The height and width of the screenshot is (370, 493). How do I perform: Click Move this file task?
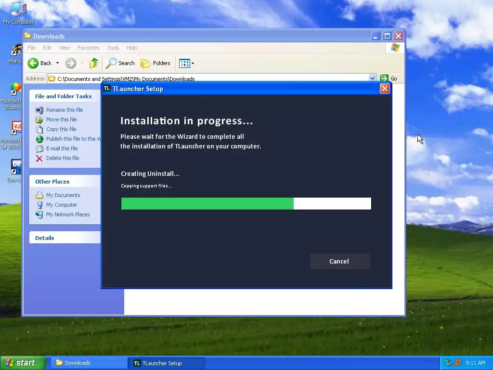point(61,119)
